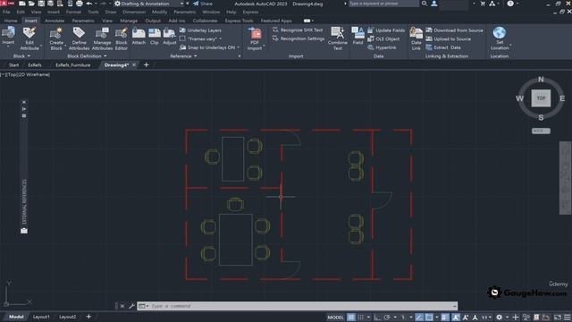Viewport: 572px width, 322px height.
Task: Expand the Block panel
Action: (x=21, y=56)
